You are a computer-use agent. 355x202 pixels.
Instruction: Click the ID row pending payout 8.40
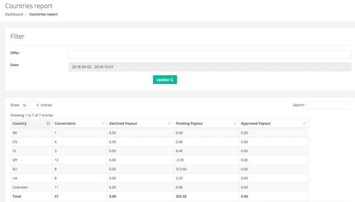point(180,151)
